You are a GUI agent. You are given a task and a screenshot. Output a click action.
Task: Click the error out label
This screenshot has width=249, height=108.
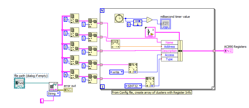tap(70, 86)
